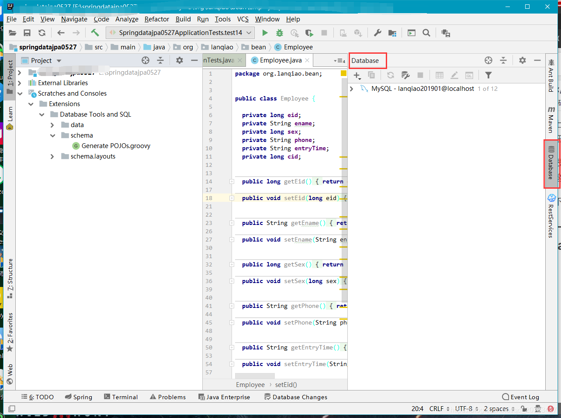The height and width of the screenshot is (418, 561).
Task: Save all with the floppy disk icon
Action: (x=27, y=33)
